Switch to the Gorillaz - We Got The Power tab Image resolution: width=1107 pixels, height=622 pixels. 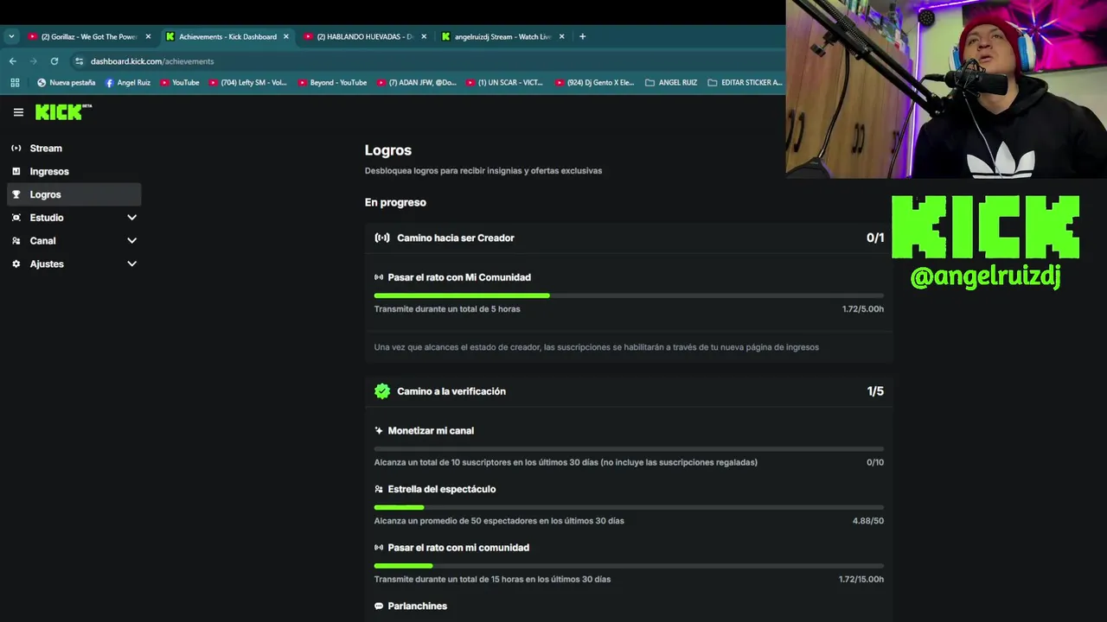click(89, 36)
